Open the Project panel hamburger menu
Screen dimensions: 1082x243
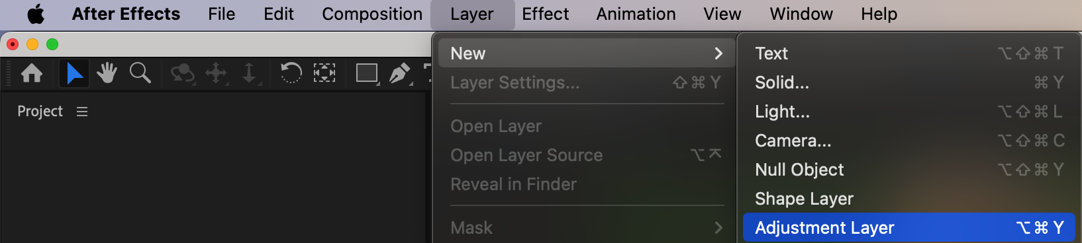82,112
